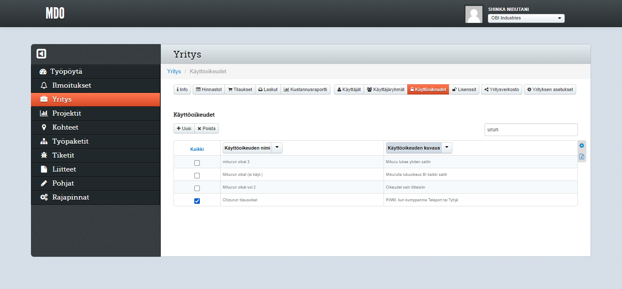Click the Uusi button
Image resolution: width=622 pixels, height=289 pixels.
pos(184,128)
